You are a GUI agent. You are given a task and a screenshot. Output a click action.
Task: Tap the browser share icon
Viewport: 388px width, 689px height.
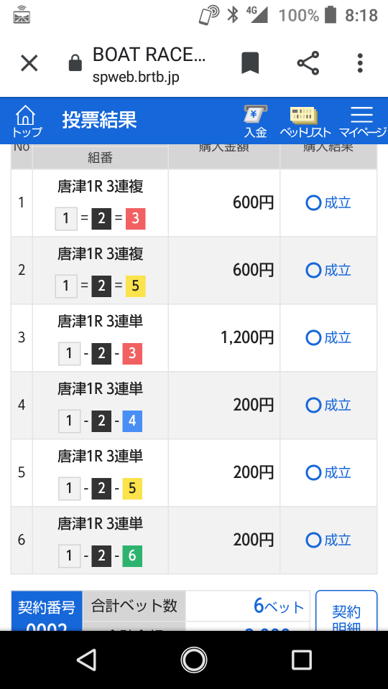pyautogui.click(x=308, y=63)
